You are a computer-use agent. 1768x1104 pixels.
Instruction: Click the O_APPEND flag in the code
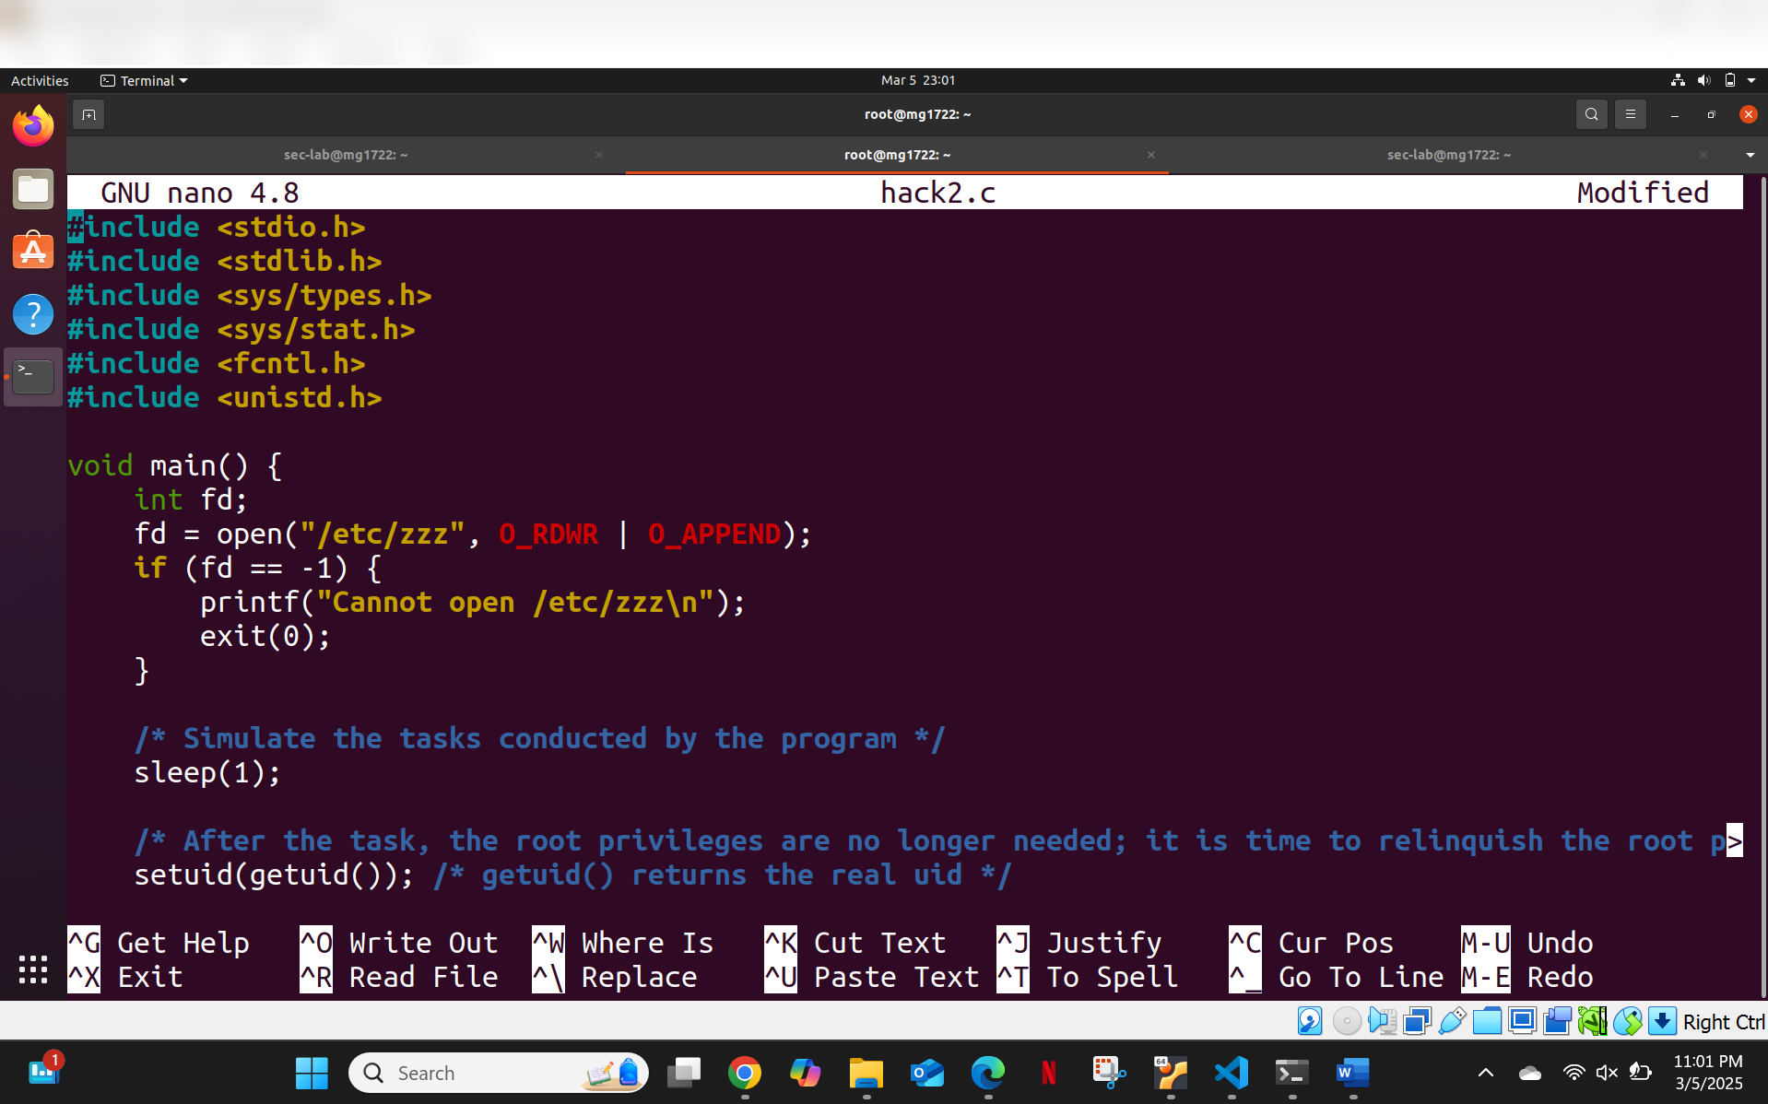[x=714, y=534]
